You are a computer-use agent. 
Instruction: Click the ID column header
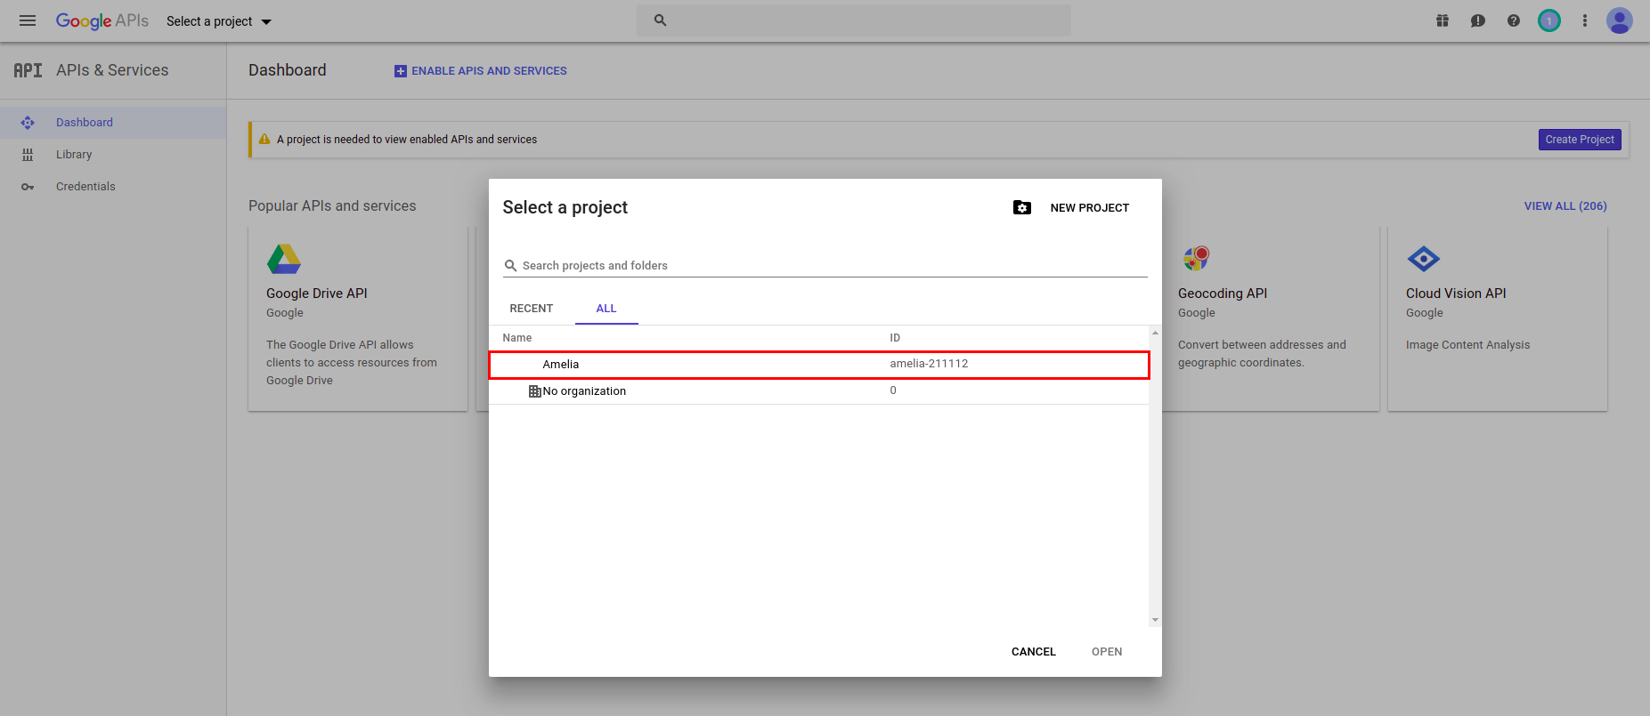(x=895, y=338)
